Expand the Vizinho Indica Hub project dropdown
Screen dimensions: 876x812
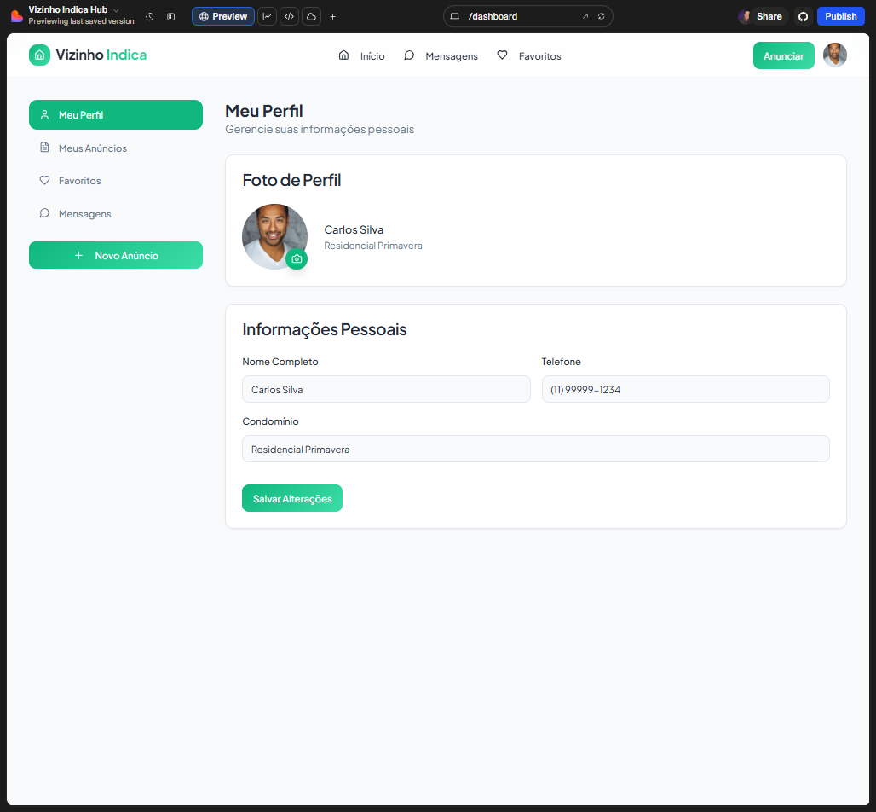click(x=116, y=10)
